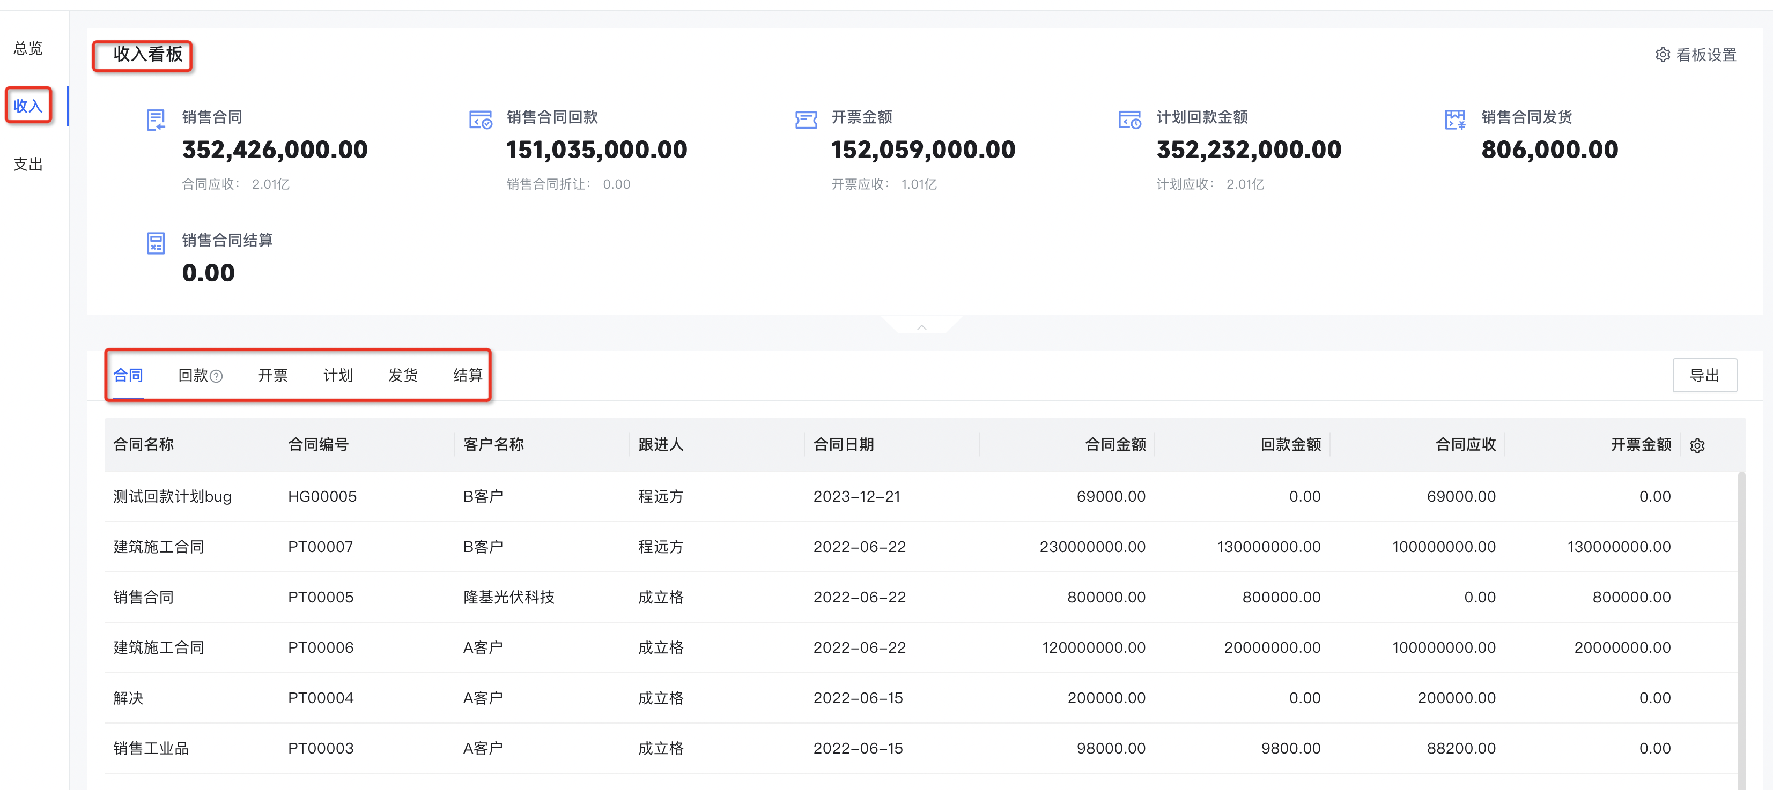The image size is (1773, 790).
Task: Collapse the summary panel chevron
Action: (x=921, y=326)
